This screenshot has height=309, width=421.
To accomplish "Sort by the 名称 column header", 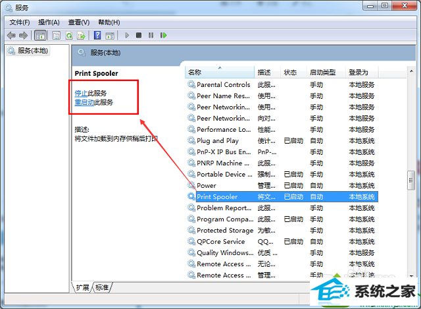I will pos(219,72).
